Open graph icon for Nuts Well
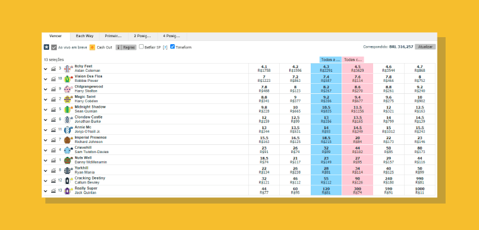Screen dimensions: 479x230 pos(53,160)
